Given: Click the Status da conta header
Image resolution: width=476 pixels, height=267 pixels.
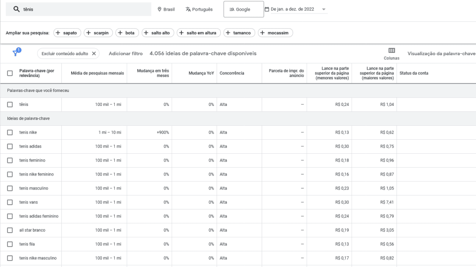Looking at the screenshot, I should (x=414, y=73).
